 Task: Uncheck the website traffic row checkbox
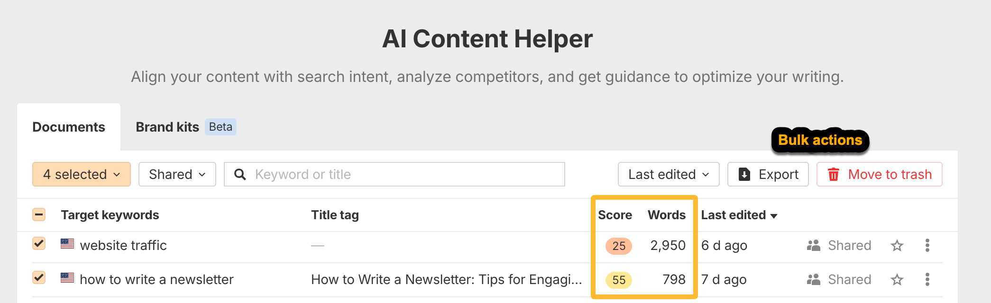click(x=39, y=243)
